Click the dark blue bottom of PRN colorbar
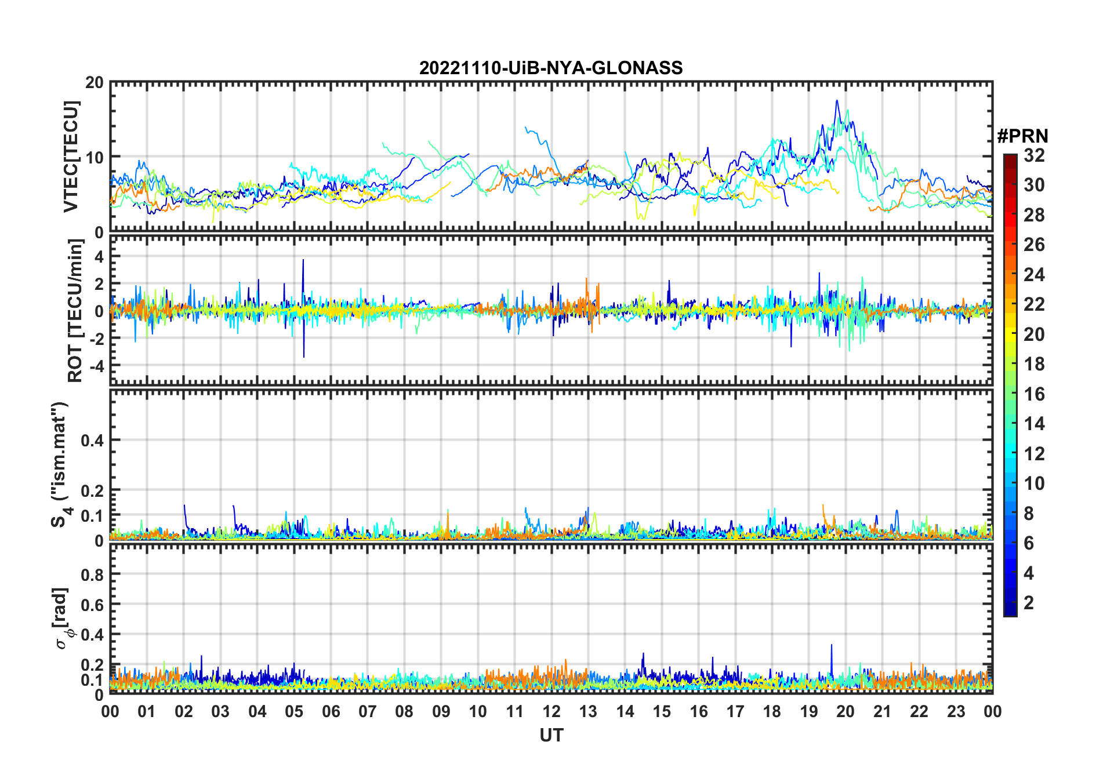 1010,610
